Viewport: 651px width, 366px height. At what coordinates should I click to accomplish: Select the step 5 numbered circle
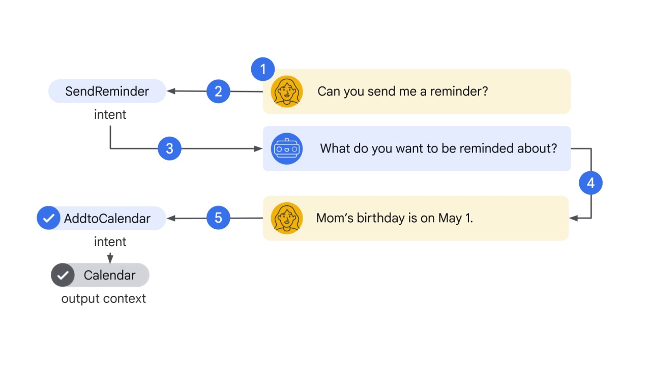pyautogui.click(x=218, y=218)
